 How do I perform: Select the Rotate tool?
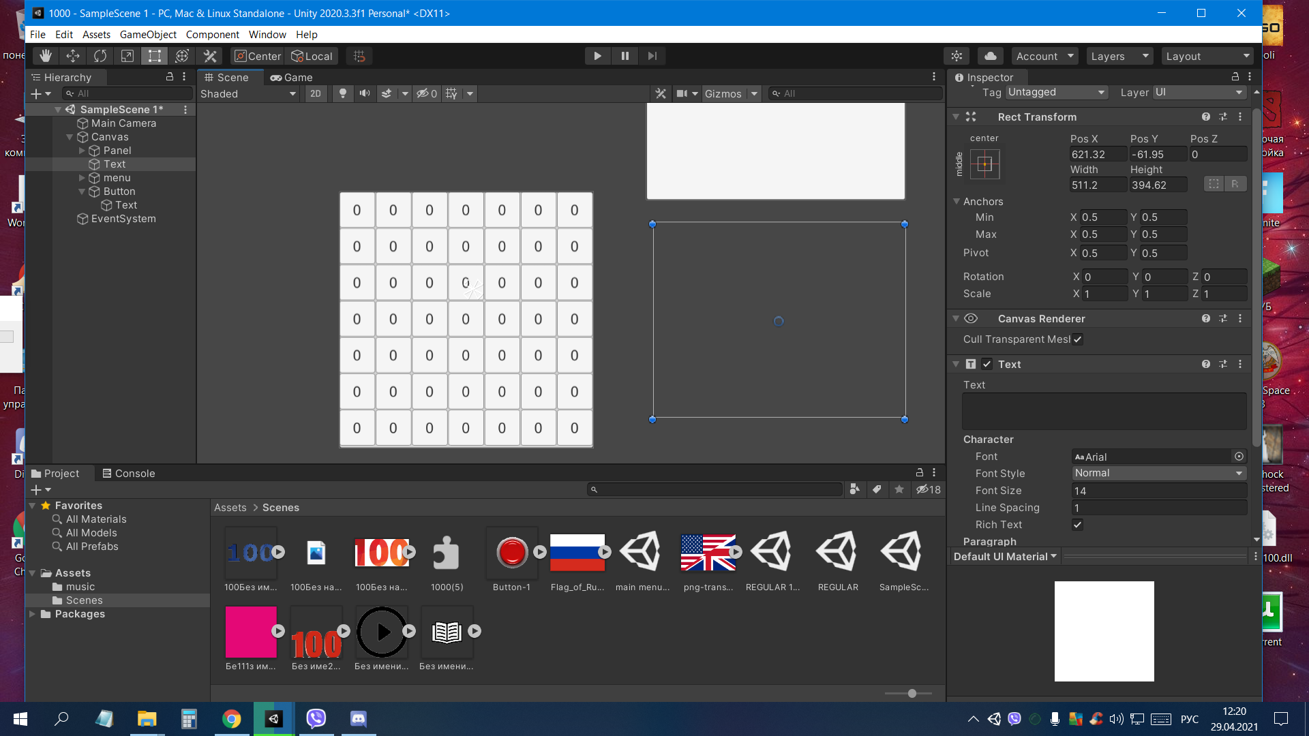coord(100,56)
